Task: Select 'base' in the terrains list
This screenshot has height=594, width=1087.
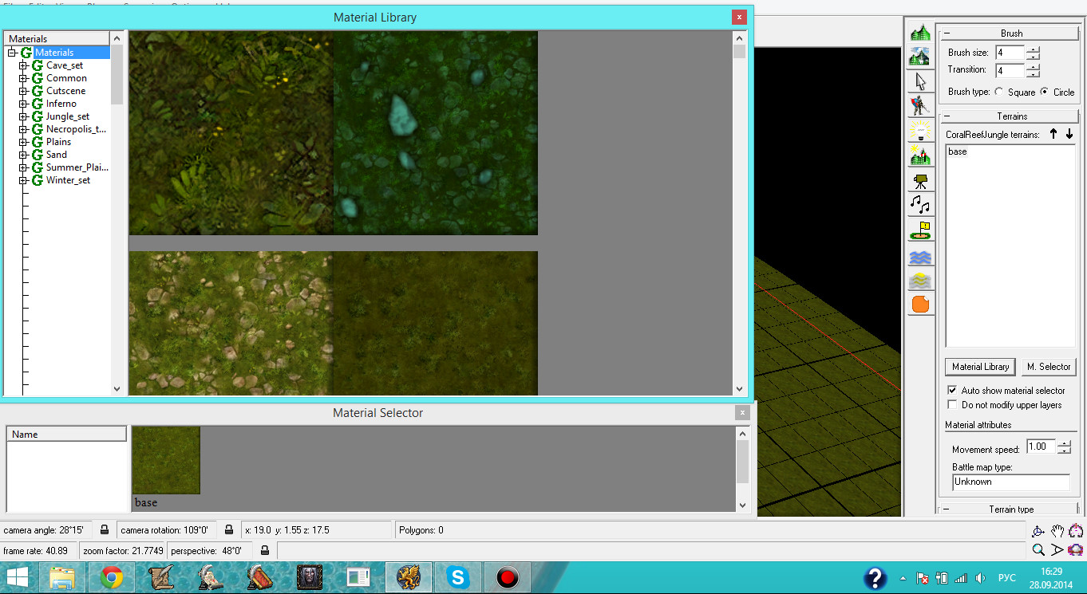Action: click(958, 151)
